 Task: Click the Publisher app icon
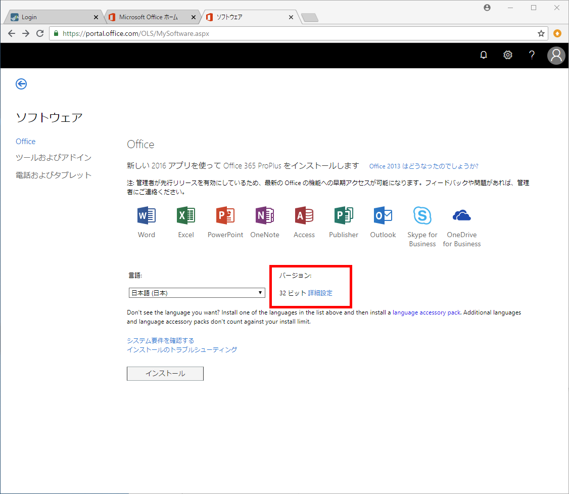click(344, 215)
